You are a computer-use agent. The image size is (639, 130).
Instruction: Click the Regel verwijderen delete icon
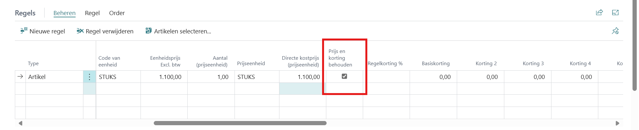pos(80,31)
